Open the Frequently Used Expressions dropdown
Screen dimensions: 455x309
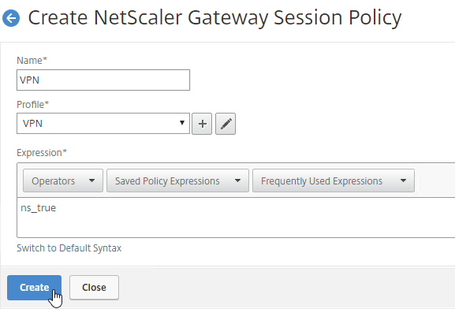point(334,181)
